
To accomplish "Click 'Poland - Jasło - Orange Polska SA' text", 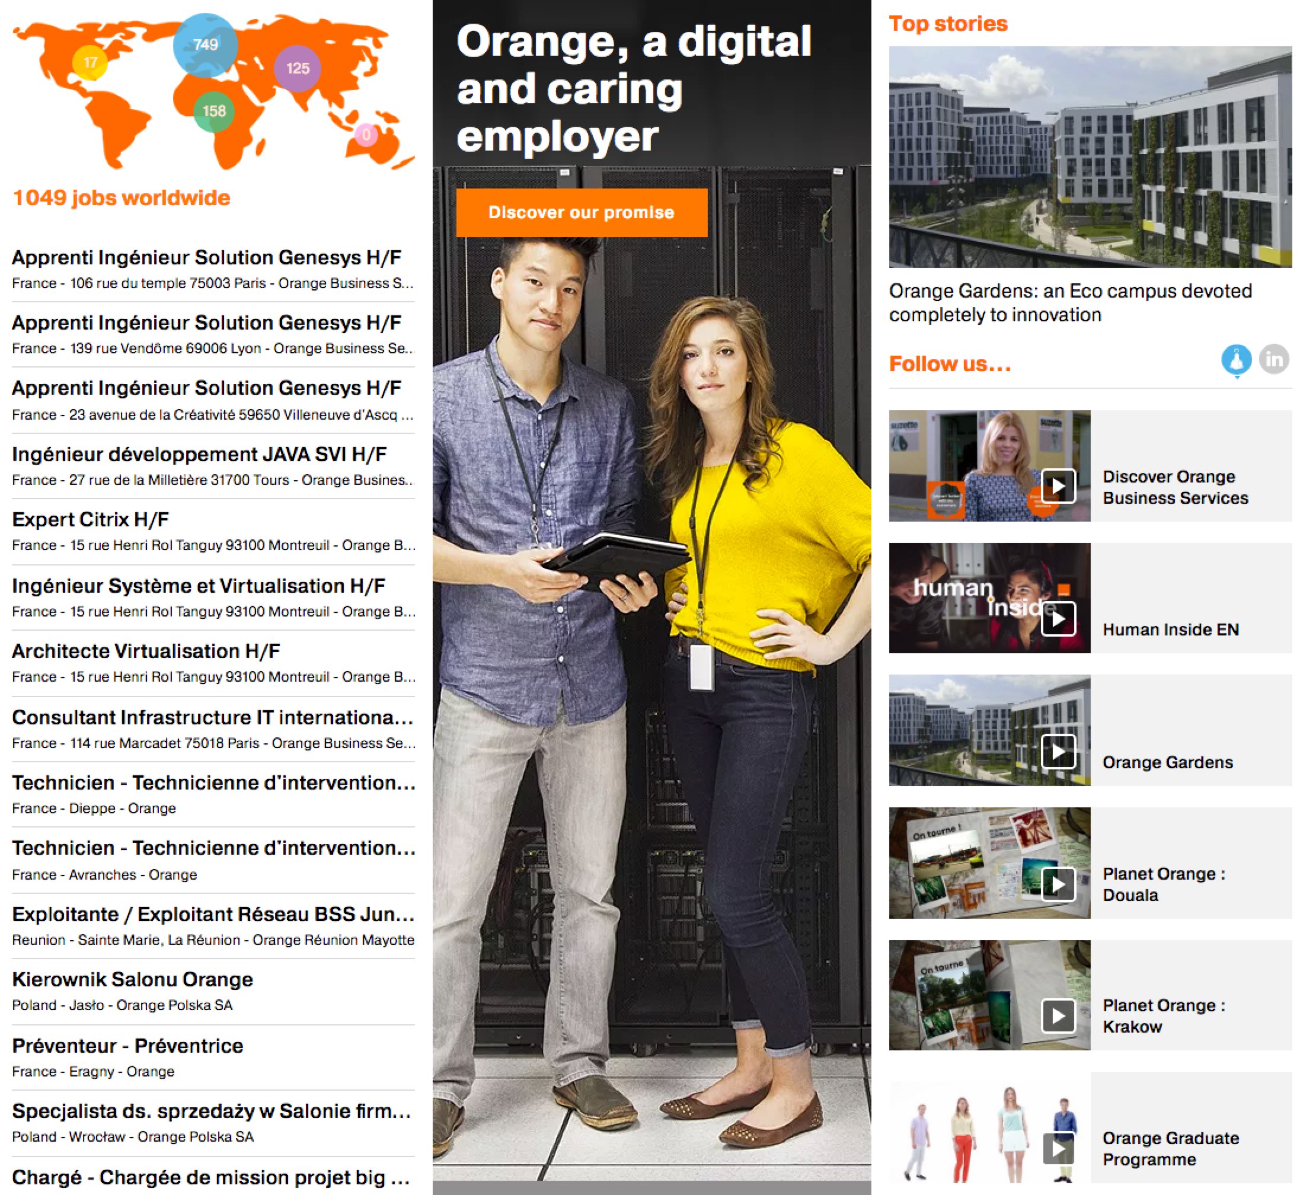I will click(122, 1005).
